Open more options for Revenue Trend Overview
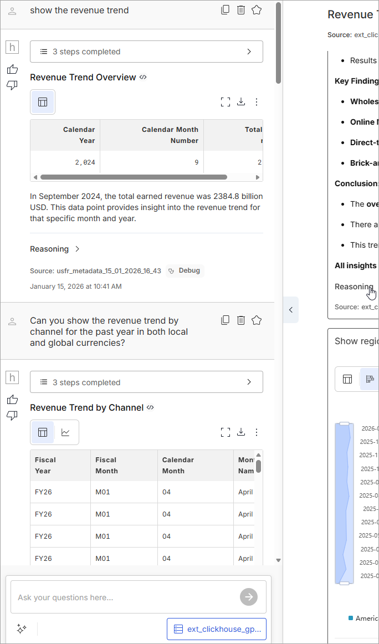This screenshot has height=644, width=379. (x=257, y=102)
